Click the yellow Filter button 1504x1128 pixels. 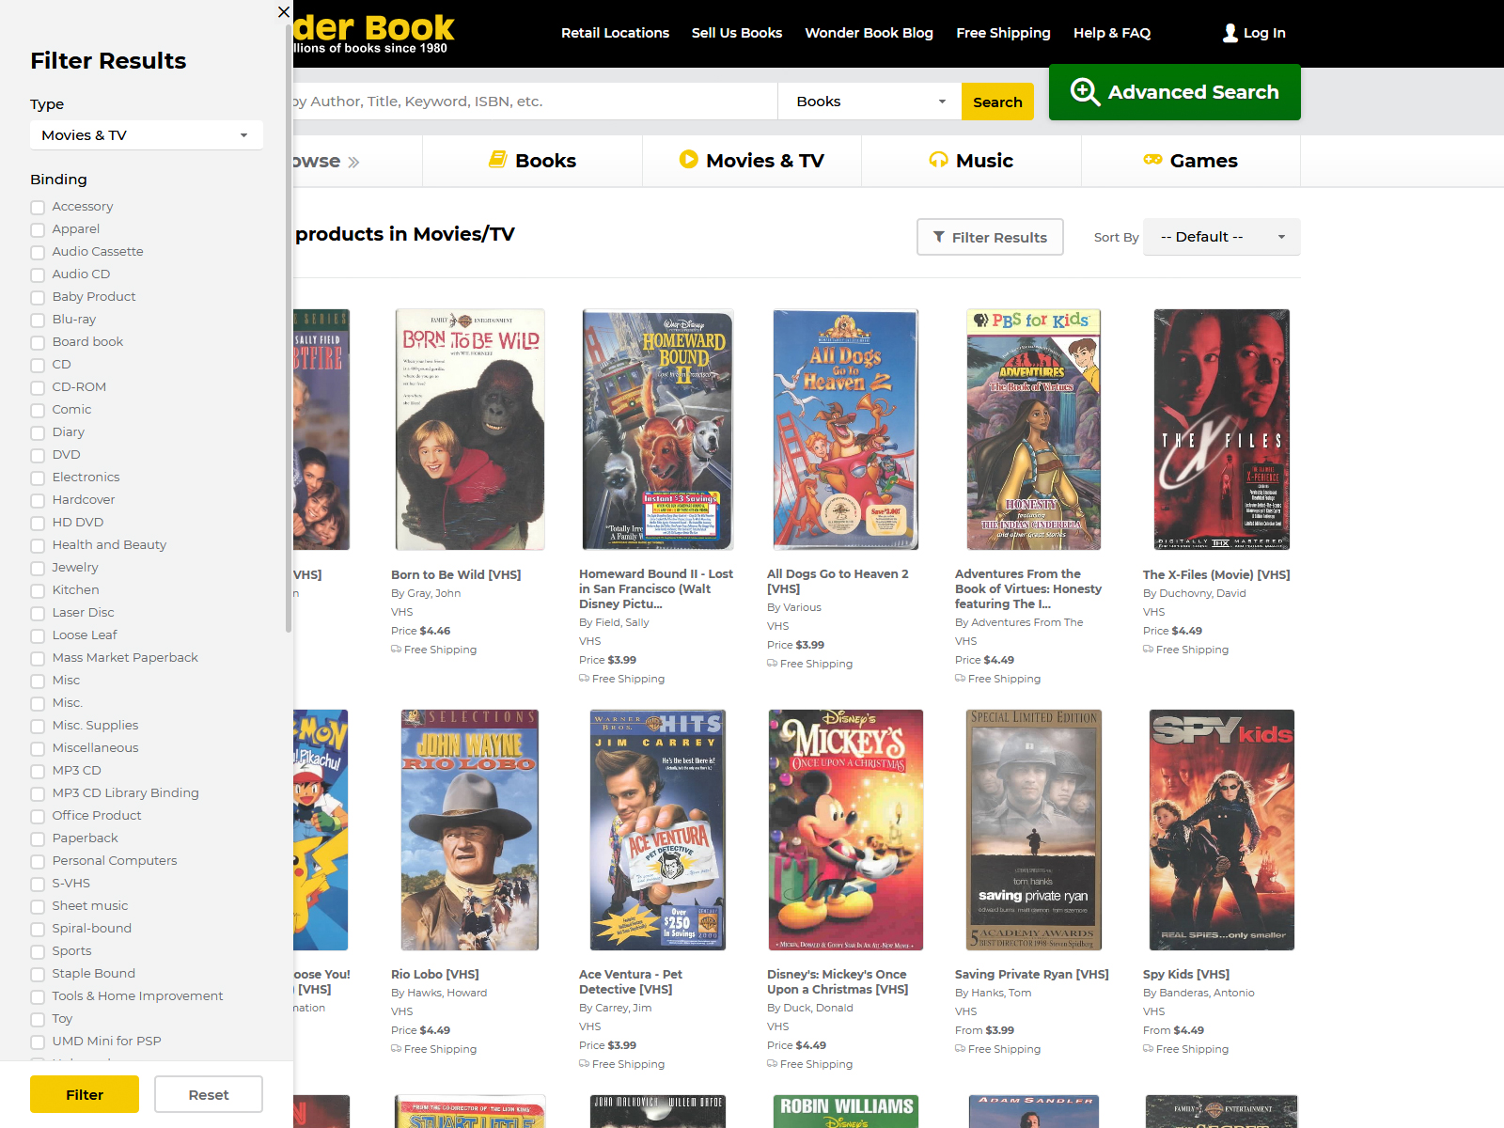coord(85,1094)
